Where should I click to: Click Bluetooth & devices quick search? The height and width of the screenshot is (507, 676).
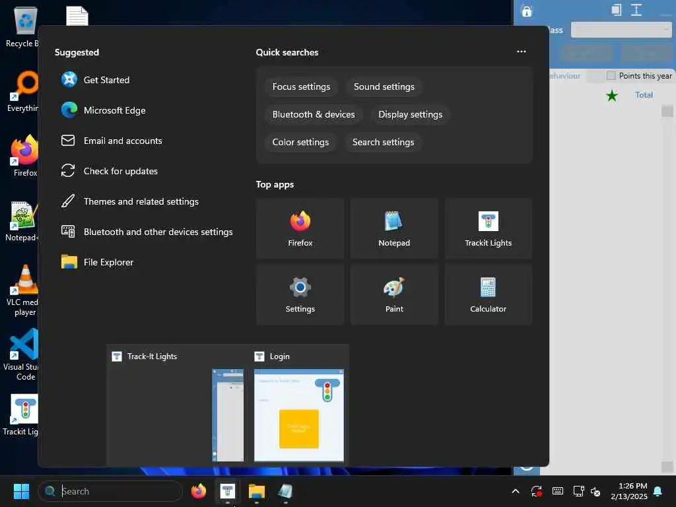314,114
